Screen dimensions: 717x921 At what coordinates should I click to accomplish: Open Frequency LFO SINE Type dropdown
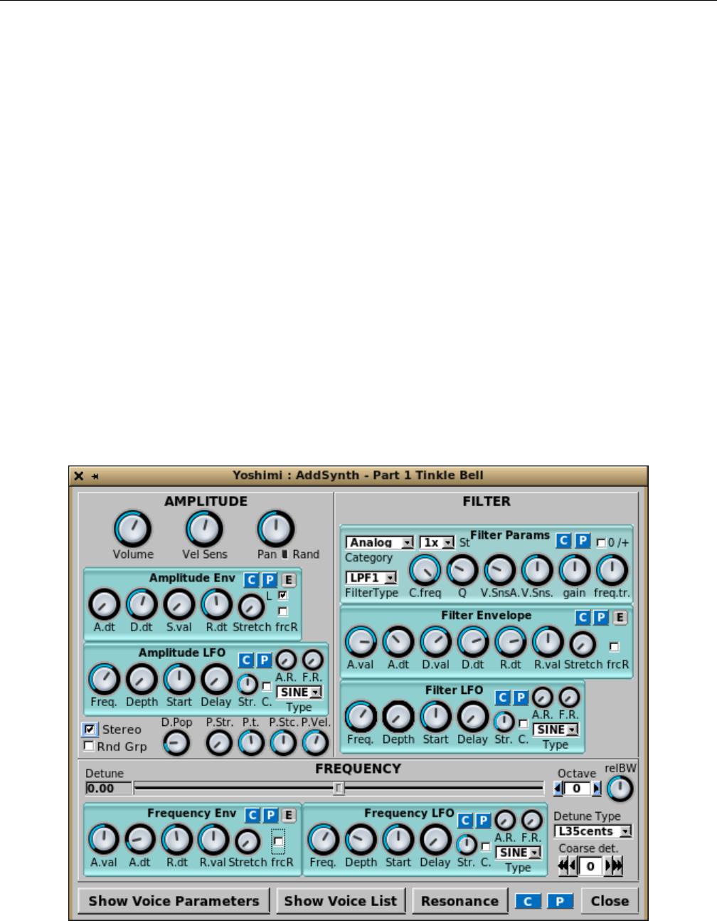click(519, 852)
